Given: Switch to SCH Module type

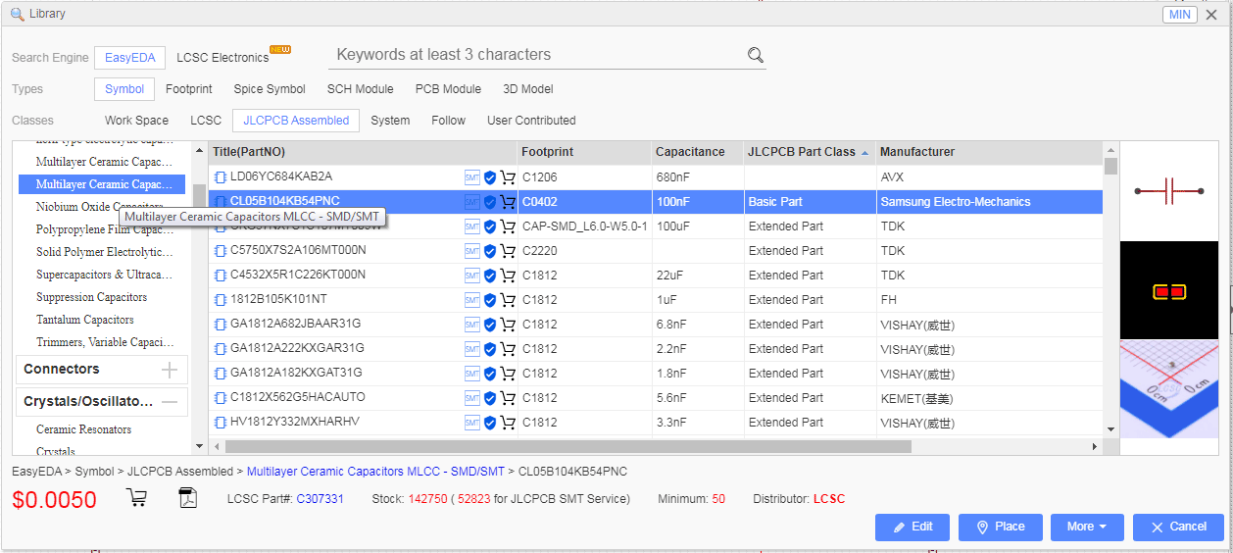Looking at the screenshot, I should point(360,89).
